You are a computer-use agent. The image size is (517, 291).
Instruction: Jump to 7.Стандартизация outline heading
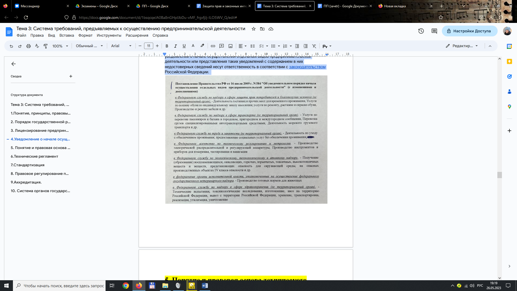click(28, 165)
